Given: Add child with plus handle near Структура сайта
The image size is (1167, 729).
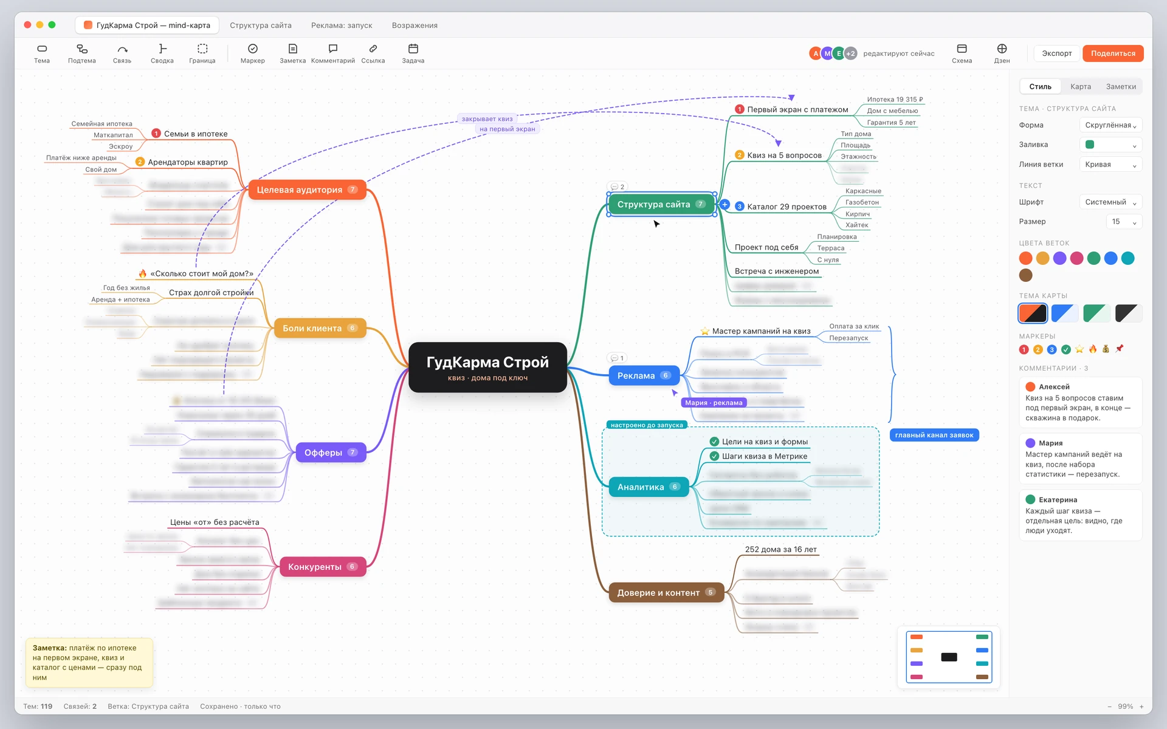Looking at the screenshot, I should [x=725, y=205].
